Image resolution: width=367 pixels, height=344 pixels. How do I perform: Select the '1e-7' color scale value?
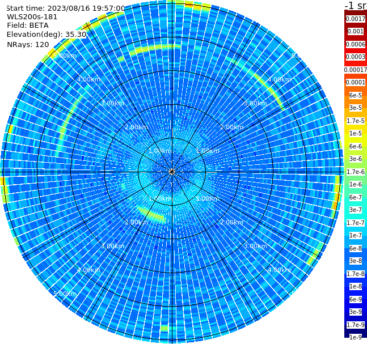pyautogui.click(x=356, y=235)
